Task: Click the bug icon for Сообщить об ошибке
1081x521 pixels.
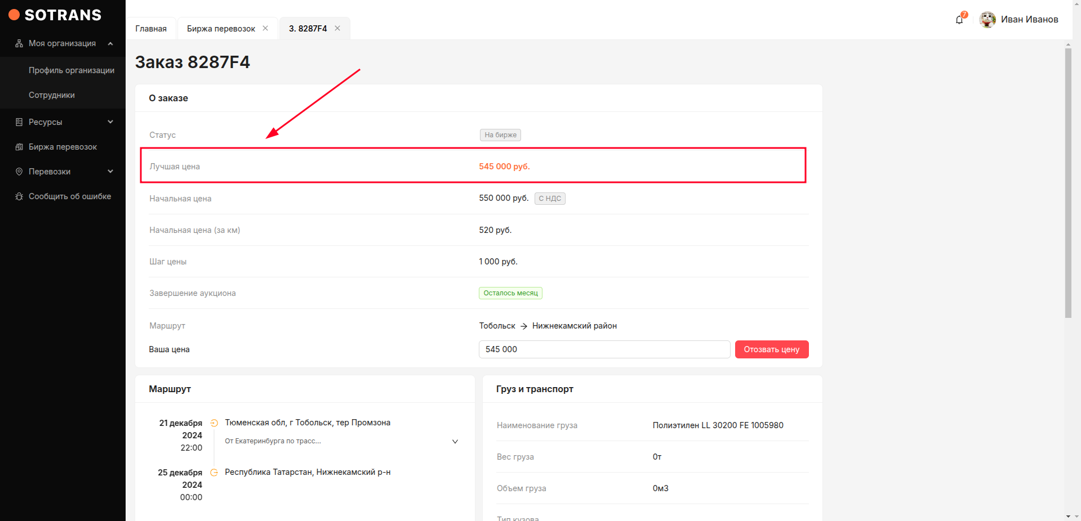Action: tap(19, 196)
